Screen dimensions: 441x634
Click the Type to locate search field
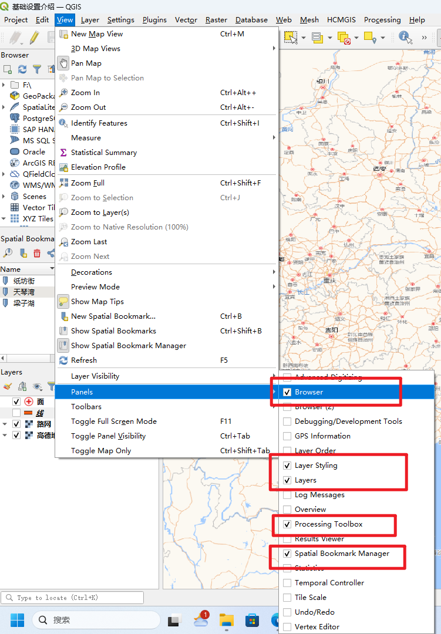pyautogui.click(x=72, y=598)
